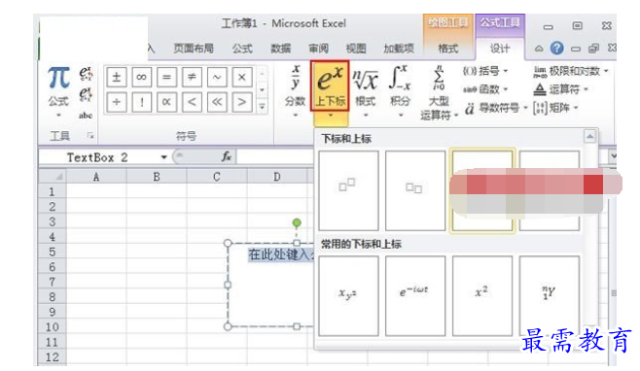The height and width of the screenshot is (371, 640).
Task: Choose the x squared preset
Action: click(x=482, y=295)
